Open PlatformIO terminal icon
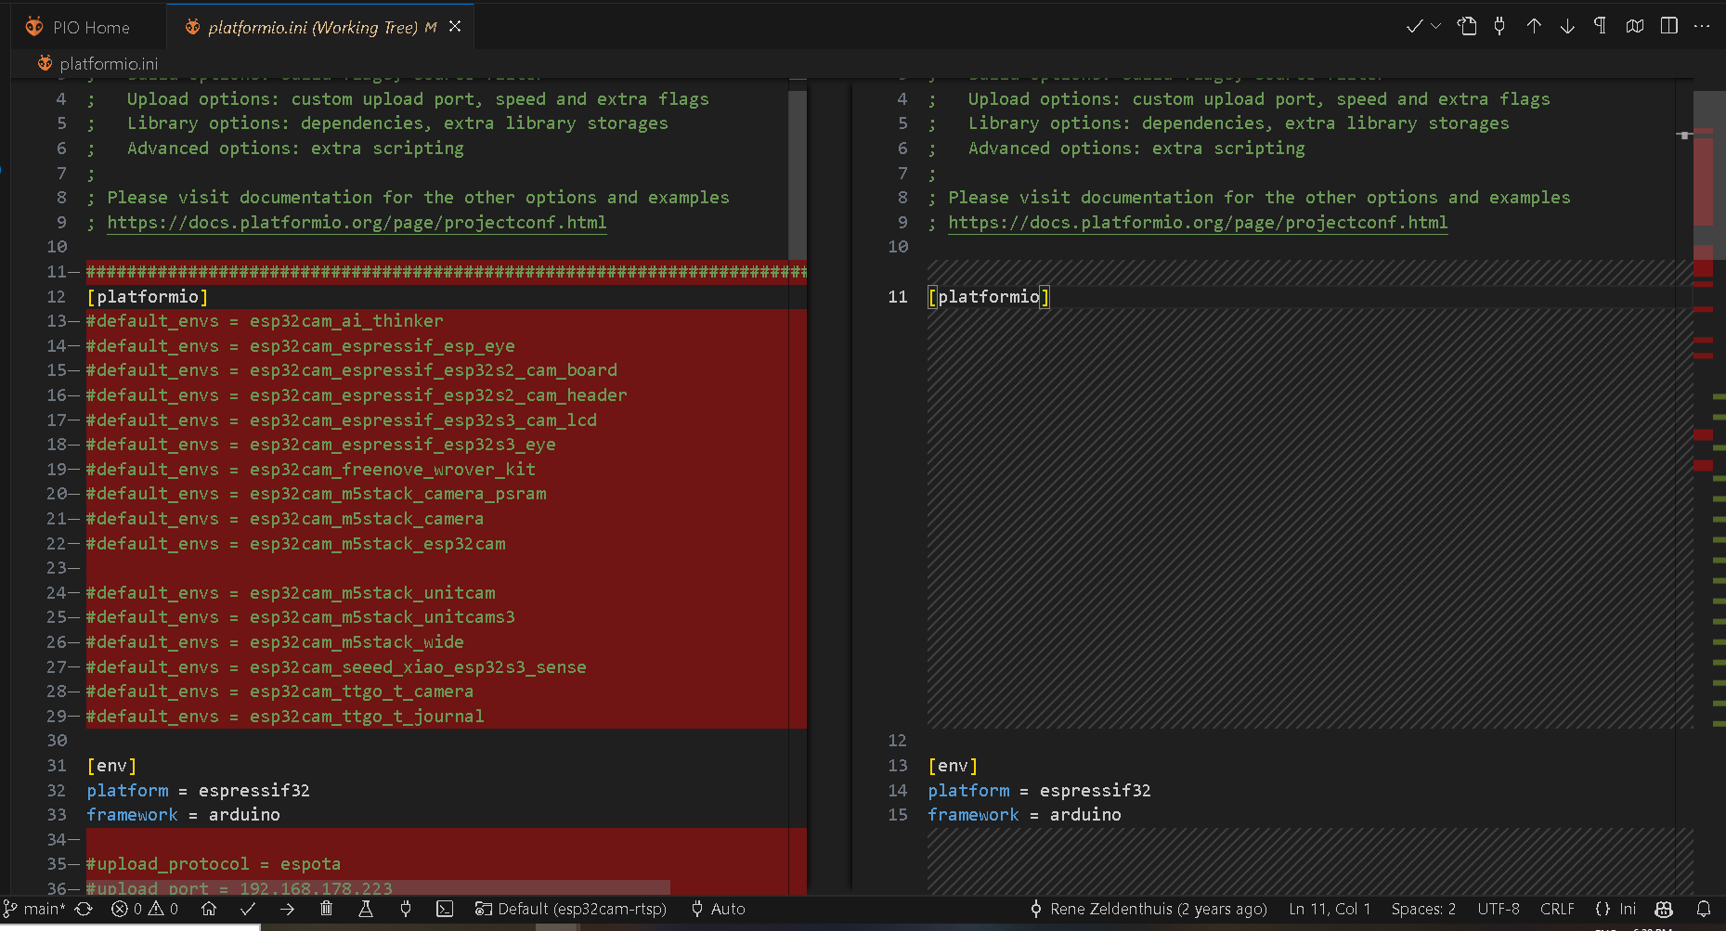 point(445,909)
